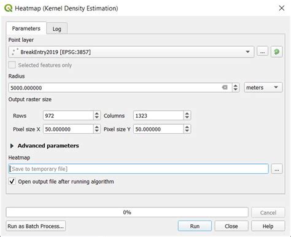Decrease Pixel size X with down arrow
The height and width of the screenshot is (237, 291).
(97, 131)
